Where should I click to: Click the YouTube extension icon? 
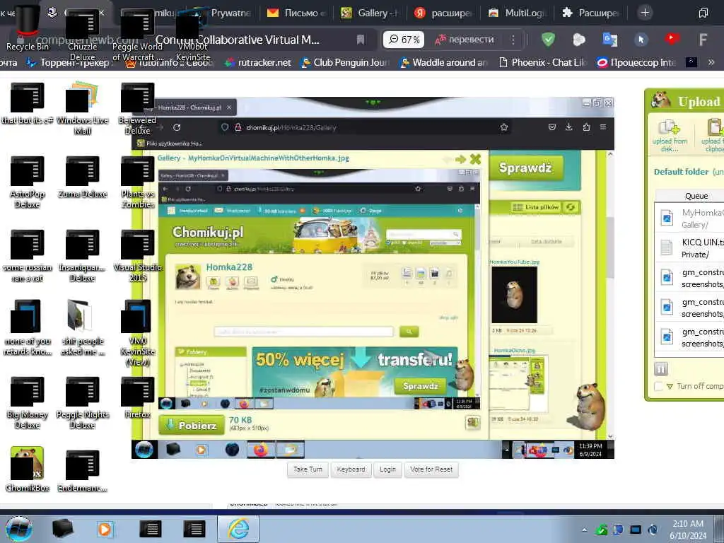[672, 40]
